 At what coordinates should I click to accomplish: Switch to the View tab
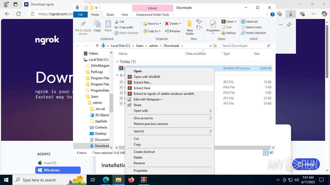click(125, 15)
